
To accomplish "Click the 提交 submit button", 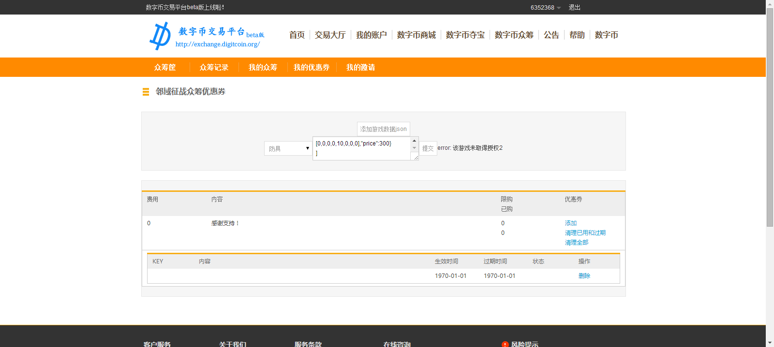I will [x=428, y=148].
